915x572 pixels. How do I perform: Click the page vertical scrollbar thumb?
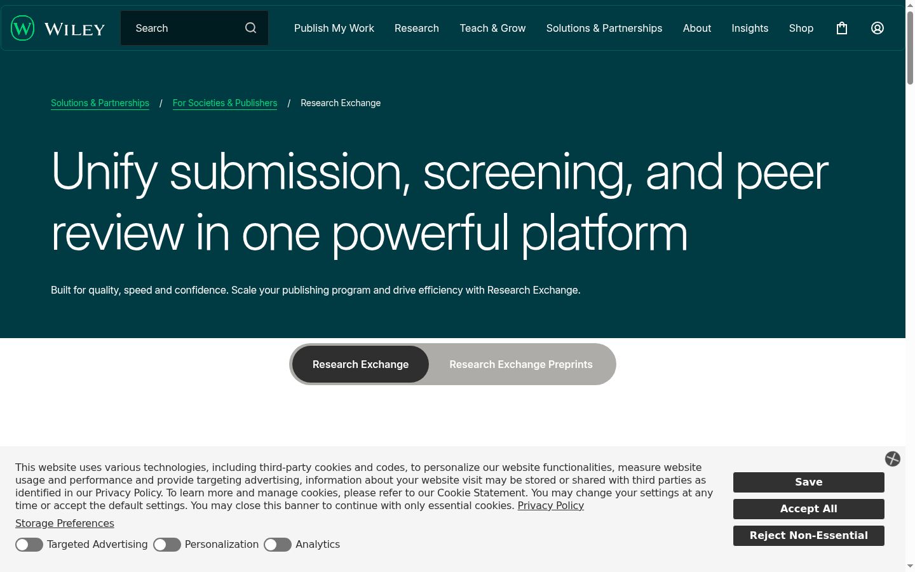coord(910,48)
